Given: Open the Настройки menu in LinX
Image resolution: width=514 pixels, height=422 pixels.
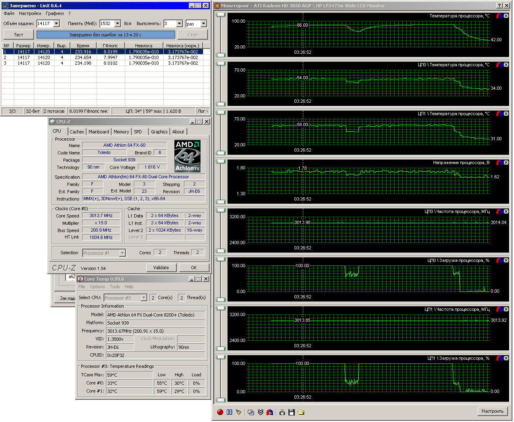Looking at the screenshot, I should click(x=30, y=13).
